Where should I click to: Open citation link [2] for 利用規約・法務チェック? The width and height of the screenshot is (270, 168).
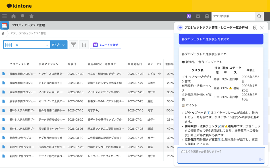tap(220, 126)
